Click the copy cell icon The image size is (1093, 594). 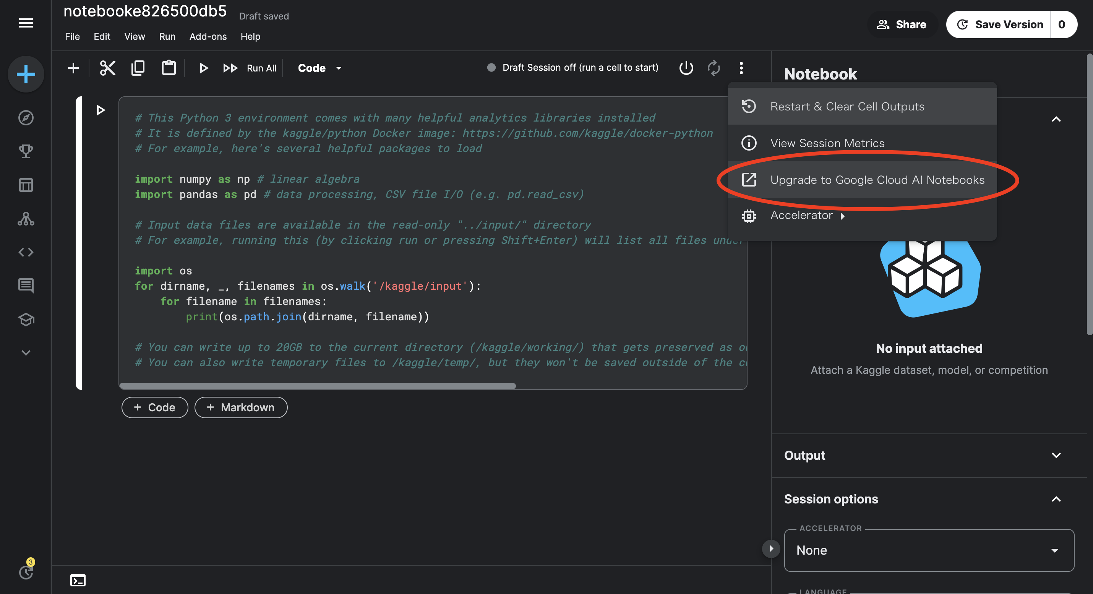click(x=138, y=68)
